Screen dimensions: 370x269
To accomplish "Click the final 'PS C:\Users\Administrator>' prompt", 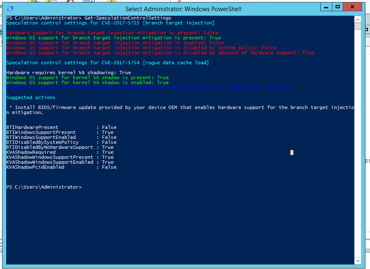I will [x=44, y=187].
